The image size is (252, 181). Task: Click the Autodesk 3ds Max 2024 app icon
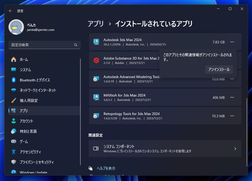96,42
